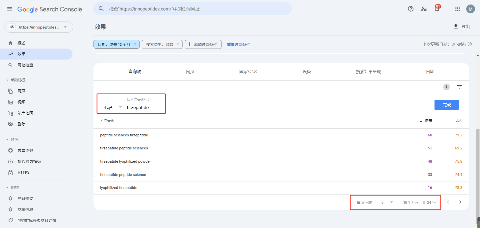The width and height of the screenshot is (480, 228).
Task: Switch to the 搜索结果呈现 tab
Action: click(x=368, y=72)
